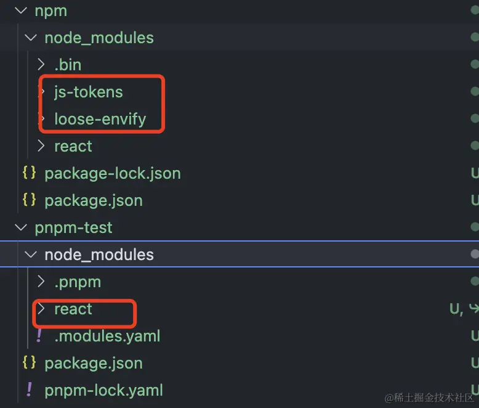The width and height of the screenshot is (479, 408).
Task: Expand the symlinked react chevron under pnpm-test
Action: click(41, 309)
